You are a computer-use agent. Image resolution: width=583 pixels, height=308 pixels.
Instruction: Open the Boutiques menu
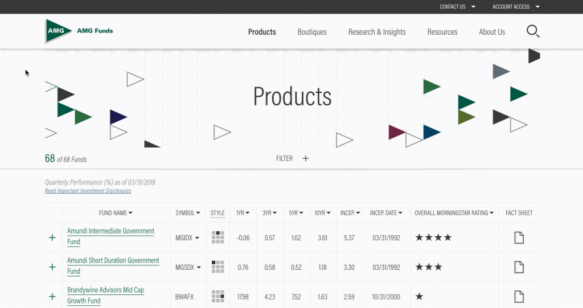pyautogui.click(x=312, y=32)
